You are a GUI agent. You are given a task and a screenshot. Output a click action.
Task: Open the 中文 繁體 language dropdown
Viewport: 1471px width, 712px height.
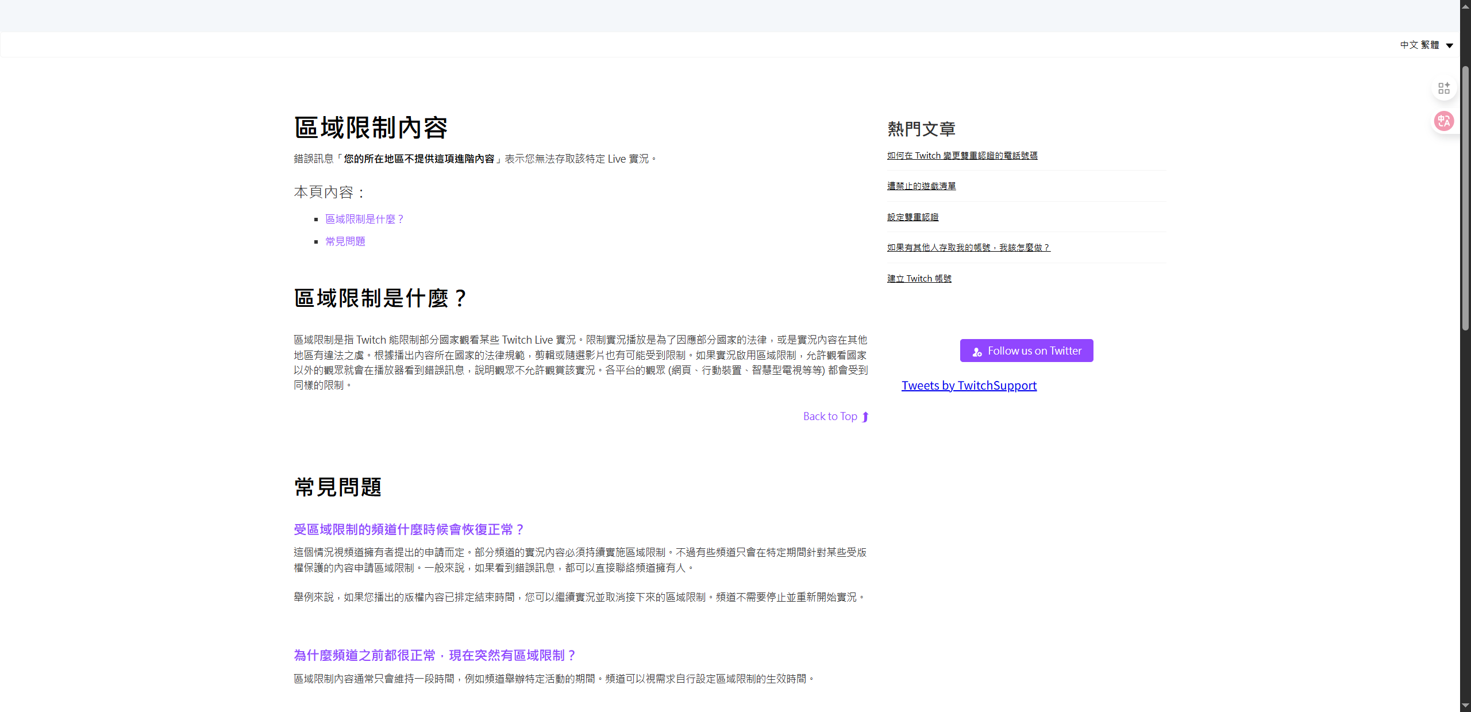coord(1419,45)
